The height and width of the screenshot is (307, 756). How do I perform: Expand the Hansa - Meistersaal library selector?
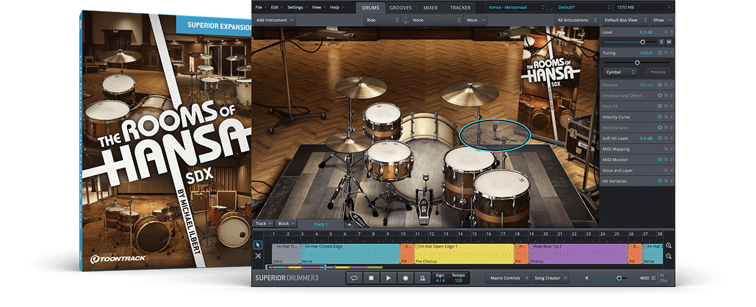(x=517, y=7)
